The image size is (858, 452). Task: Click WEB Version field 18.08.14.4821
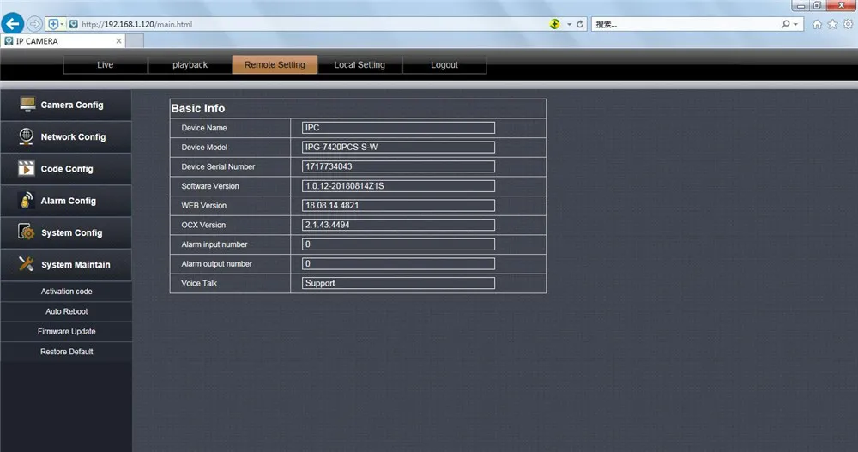(398, 205)
